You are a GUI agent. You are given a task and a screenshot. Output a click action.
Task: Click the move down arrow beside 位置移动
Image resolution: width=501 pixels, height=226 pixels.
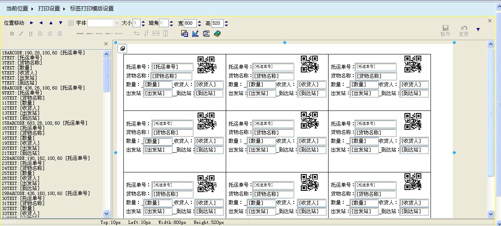[x=61, y=23]
